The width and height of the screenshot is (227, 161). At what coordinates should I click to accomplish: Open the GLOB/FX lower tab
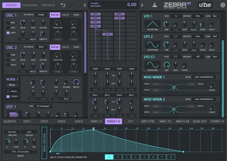[10, 122]
